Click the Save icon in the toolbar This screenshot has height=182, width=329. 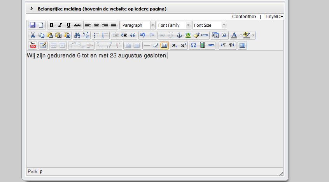click(x=33, y=25)
